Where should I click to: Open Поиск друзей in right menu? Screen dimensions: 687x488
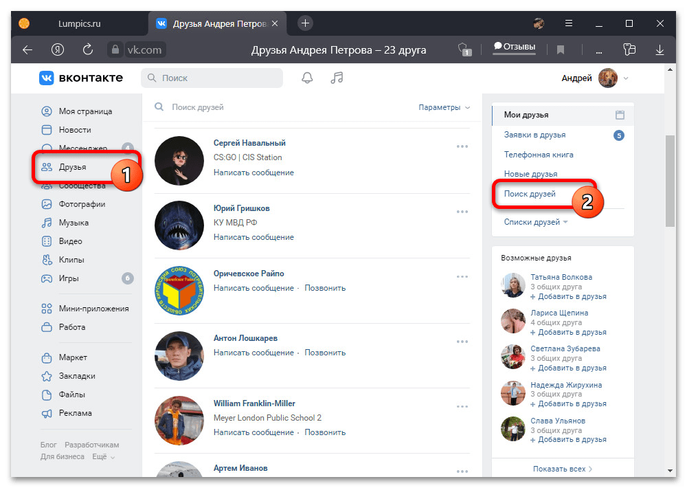[x=529, y=194]
